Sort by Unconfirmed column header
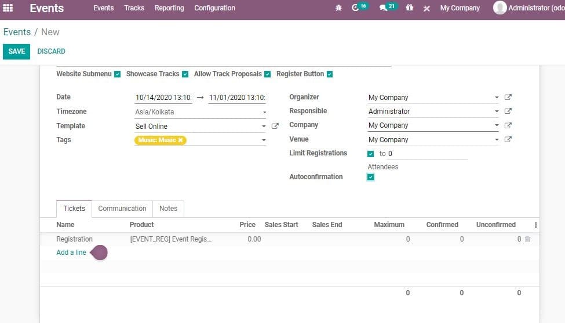Image resolution: width=565 pixels, height=323 pixels. click(496, 225)
